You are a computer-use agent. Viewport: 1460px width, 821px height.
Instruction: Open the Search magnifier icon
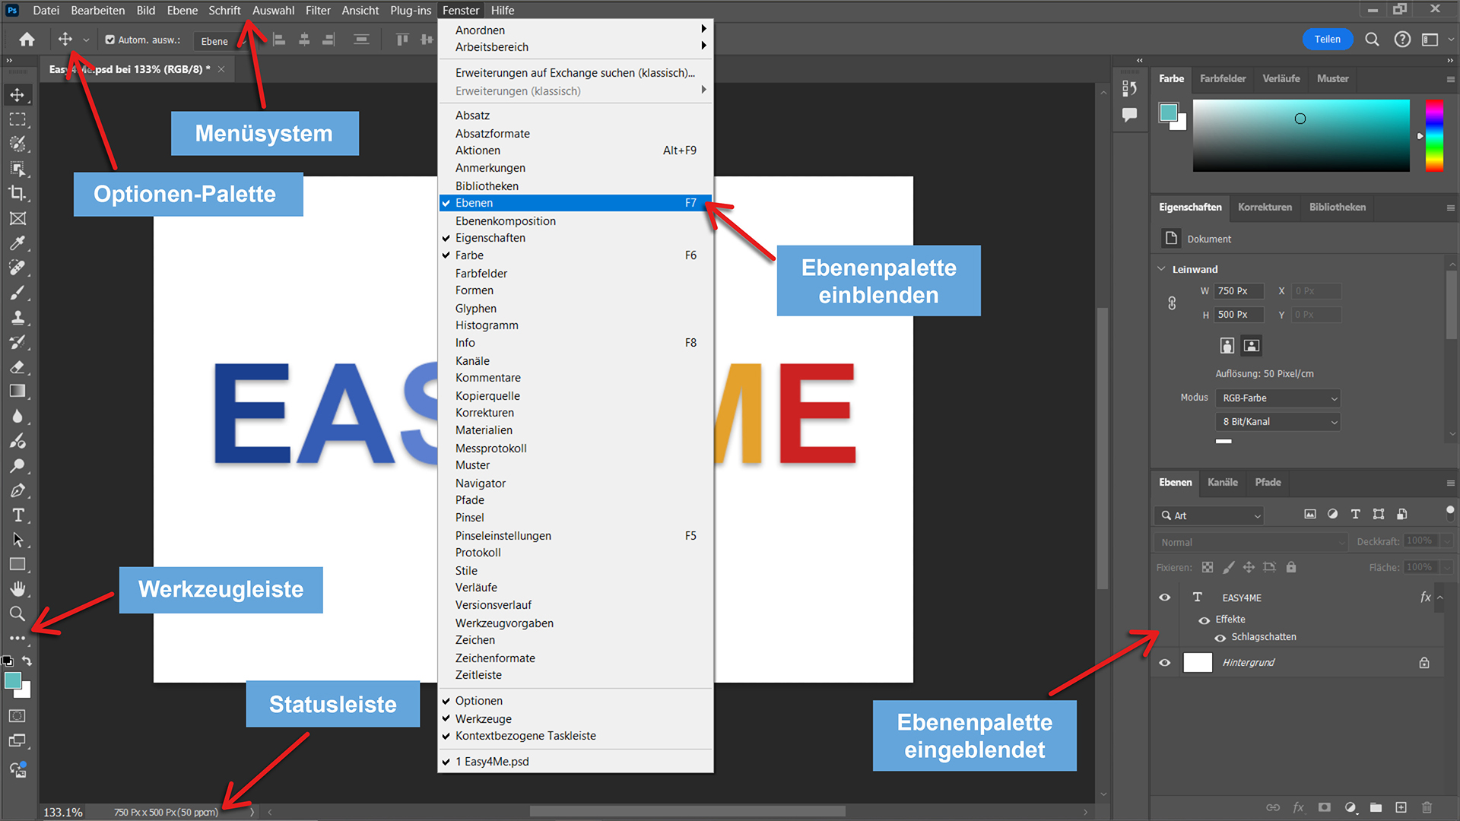tap(1372, 40)
